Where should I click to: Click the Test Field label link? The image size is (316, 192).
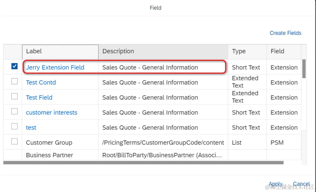coord(39,98)
